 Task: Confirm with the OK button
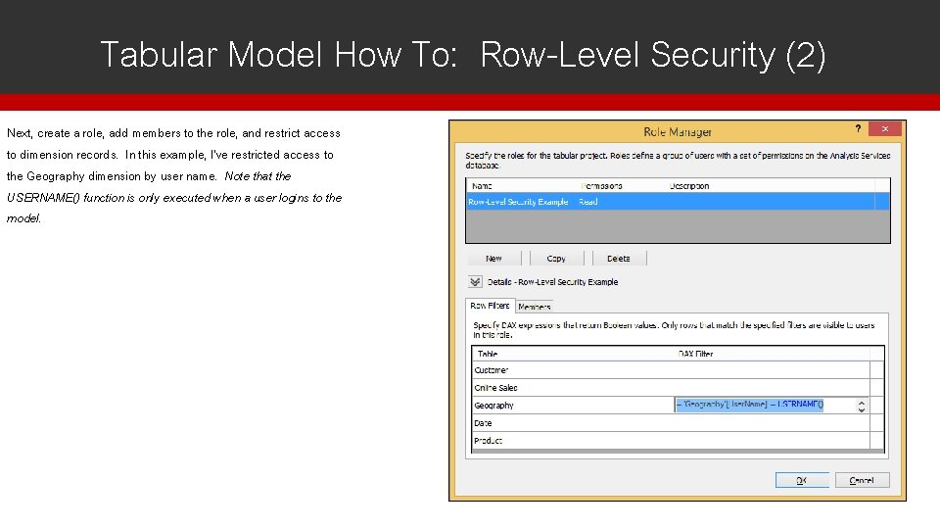802,480
